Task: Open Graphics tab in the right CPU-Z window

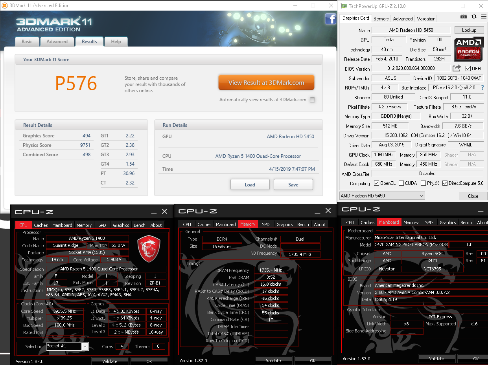Action: pos(448,223)
